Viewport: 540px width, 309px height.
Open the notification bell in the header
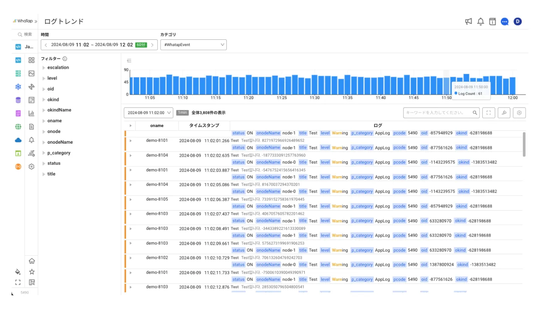481,22
